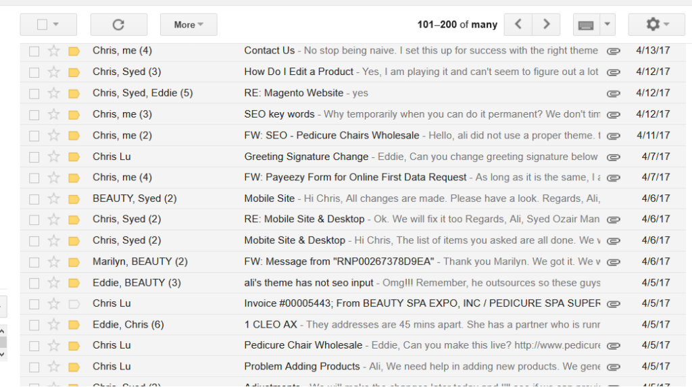
Task: Click the scrollbar down arrow on left edge
Action: (3, 353)
